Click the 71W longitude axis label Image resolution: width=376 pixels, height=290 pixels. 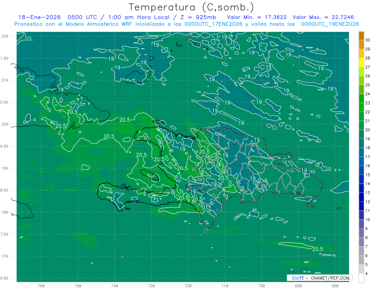(225, 286)
